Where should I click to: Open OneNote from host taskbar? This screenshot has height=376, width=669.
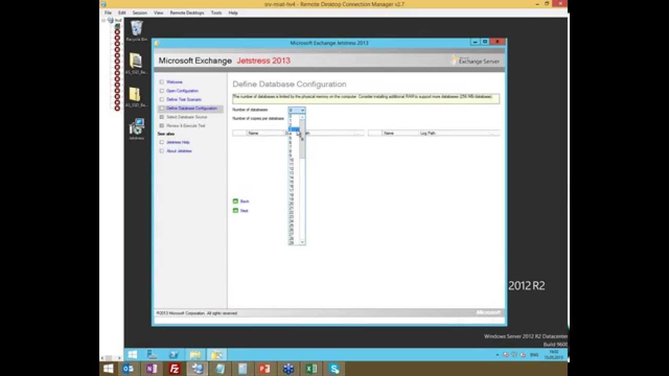click(x=152, y=369)
